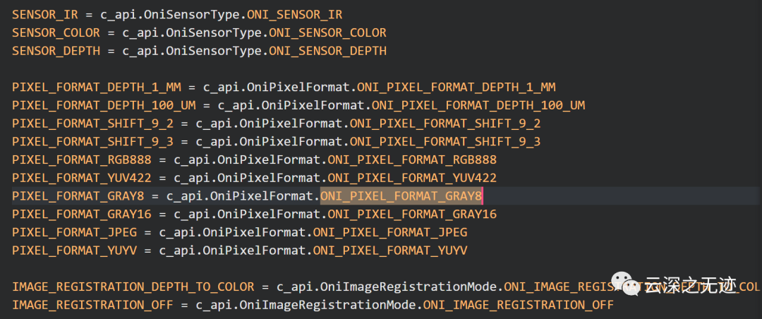
Task: Click the ONI_SENSOR_COLOR constant
Action: tap(328, 32)
